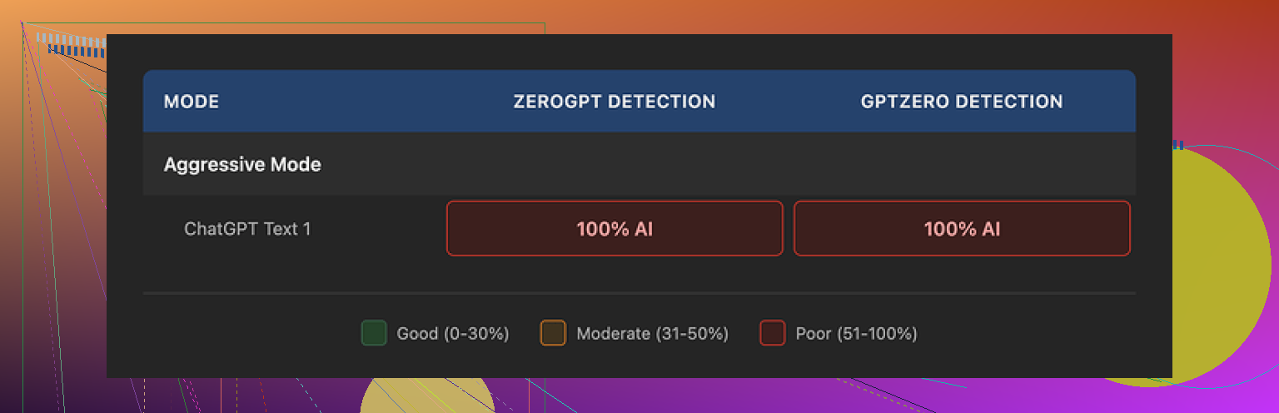
Task: Click the orange Moderate legend swatch
Action: (x=553, y=333)
